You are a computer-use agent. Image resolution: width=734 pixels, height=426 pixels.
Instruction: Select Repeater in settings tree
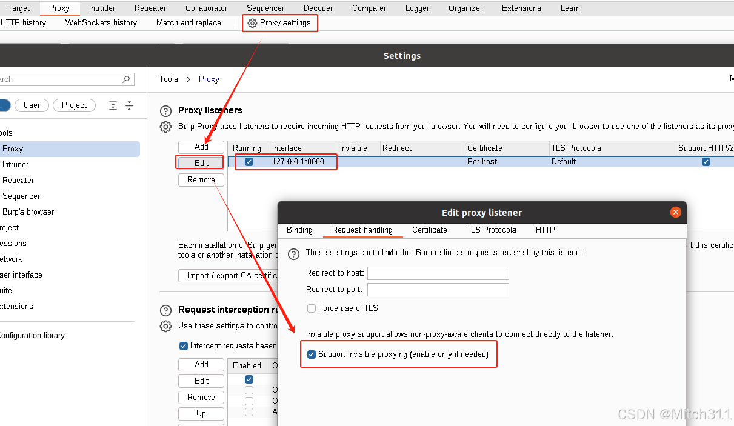(x=18, y=181)
